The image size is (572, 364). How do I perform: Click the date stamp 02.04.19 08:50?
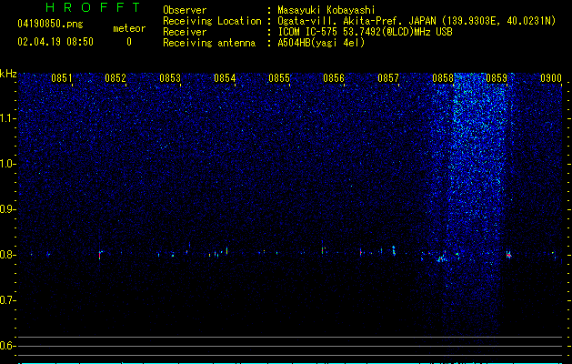(x=55, y=42)
